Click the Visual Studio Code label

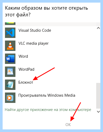pos(35,30)
